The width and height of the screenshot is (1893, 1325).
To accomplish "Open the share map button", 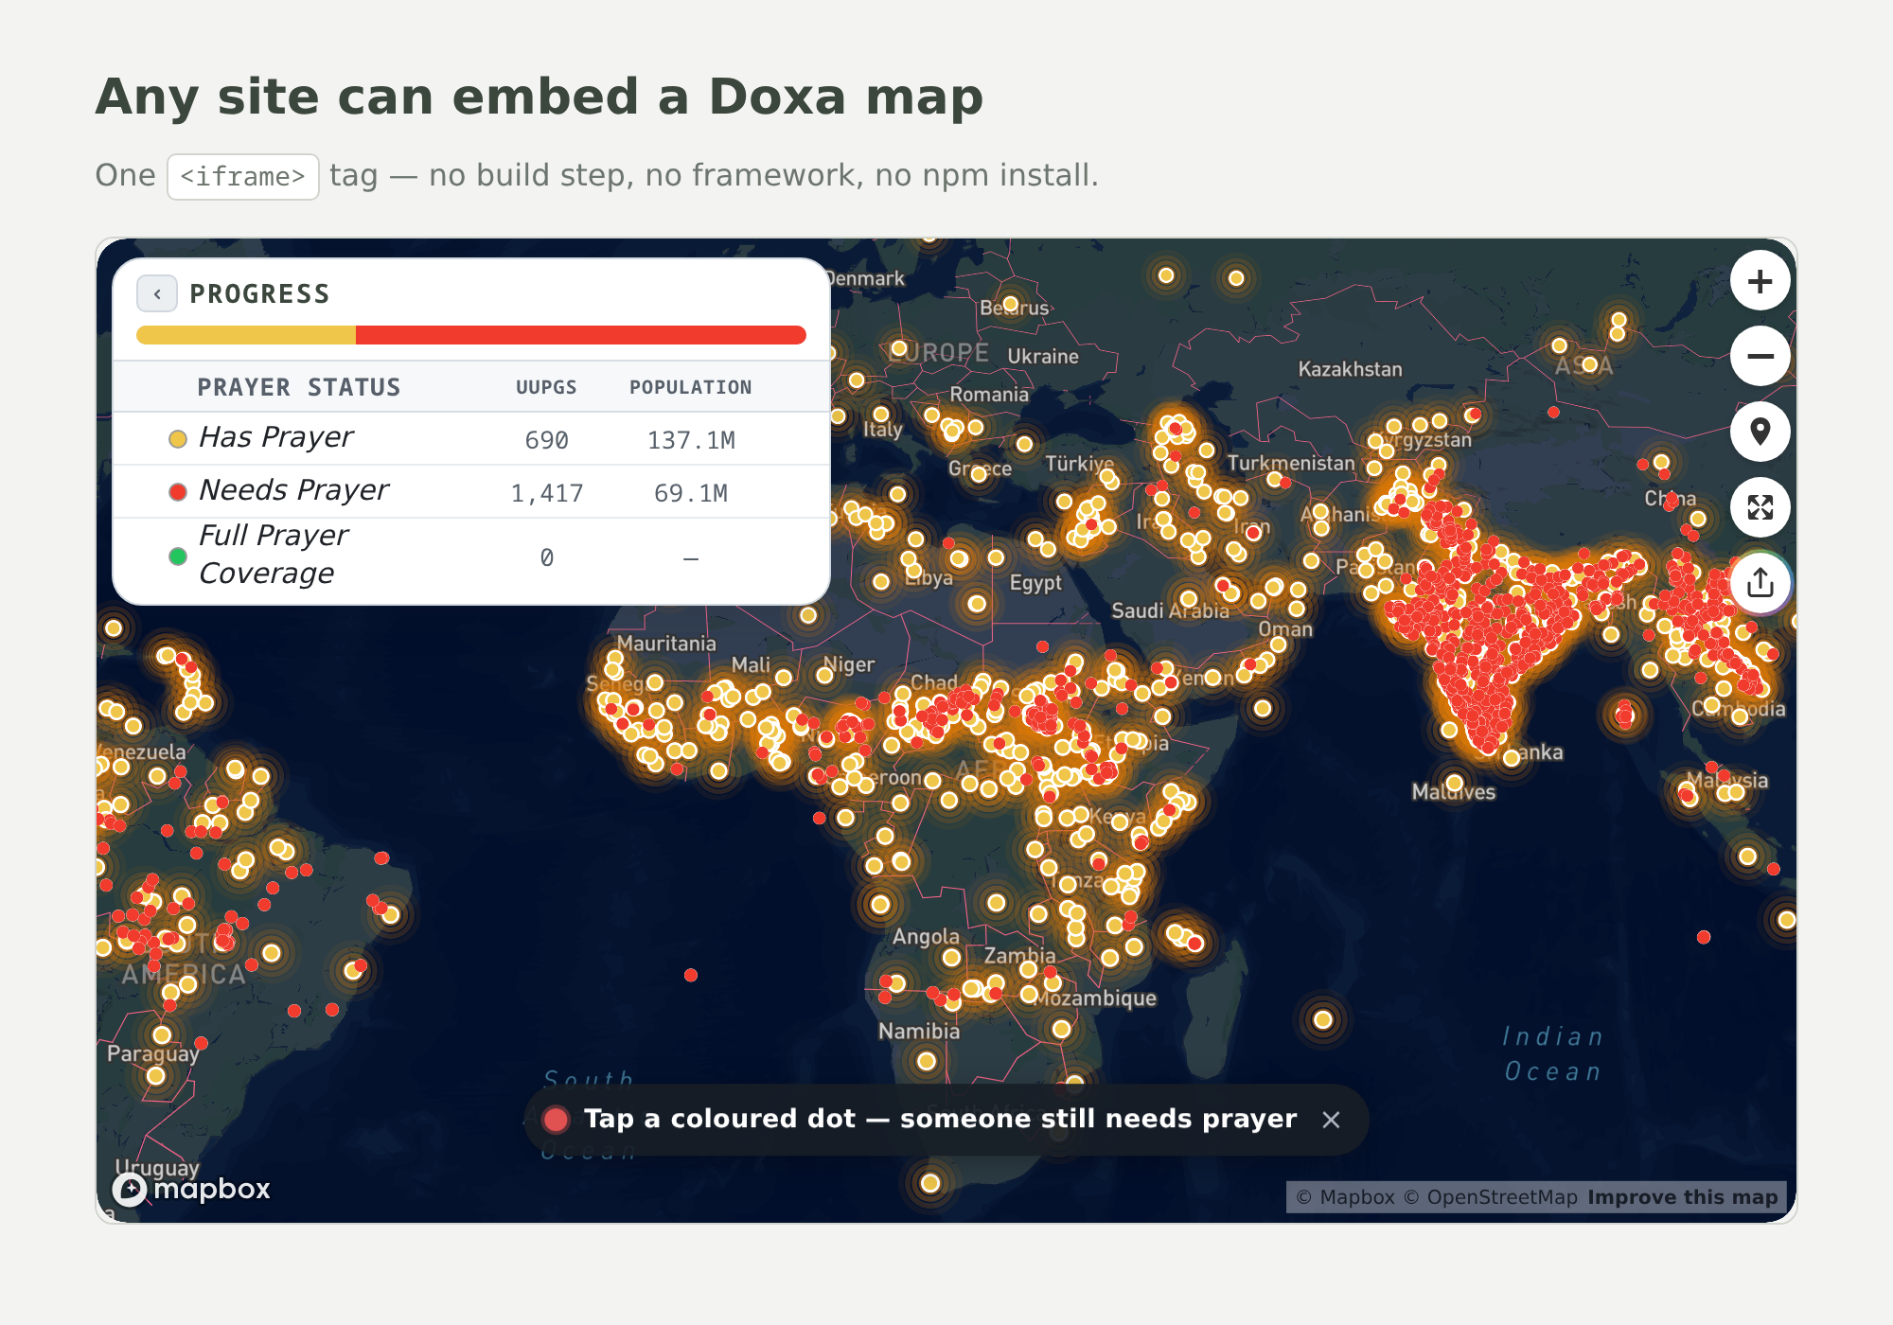I will (1760, 582).
